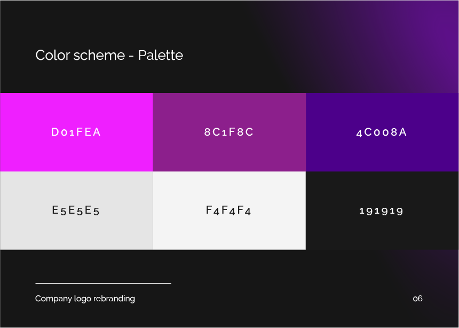This screenshot has width=459, height=328.
Task: Click the D01FEA hex code text
Action: (x=76, y=132)
